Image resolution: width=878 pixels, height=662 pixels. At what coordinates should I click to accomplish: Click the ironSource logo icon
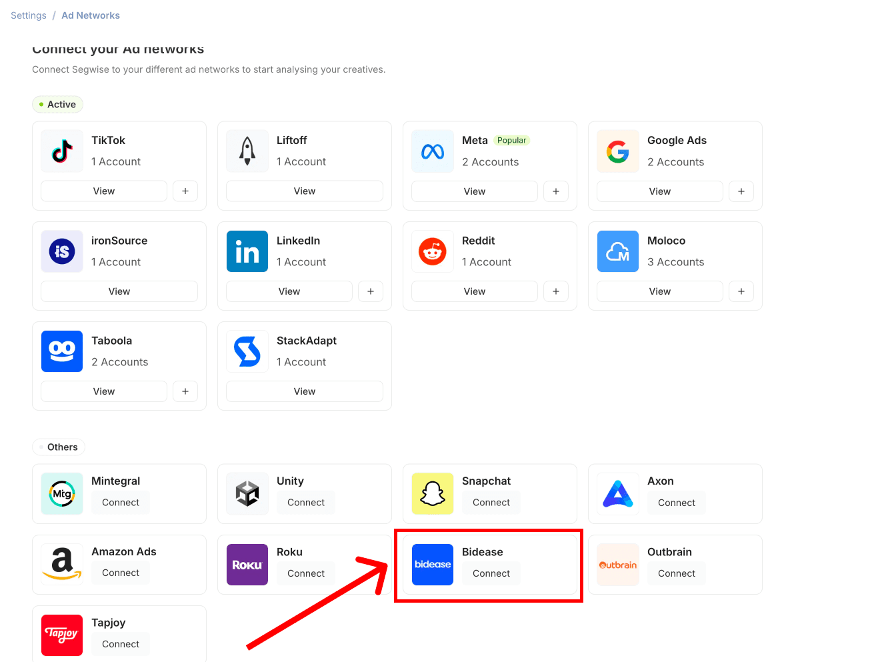point(62,251)
